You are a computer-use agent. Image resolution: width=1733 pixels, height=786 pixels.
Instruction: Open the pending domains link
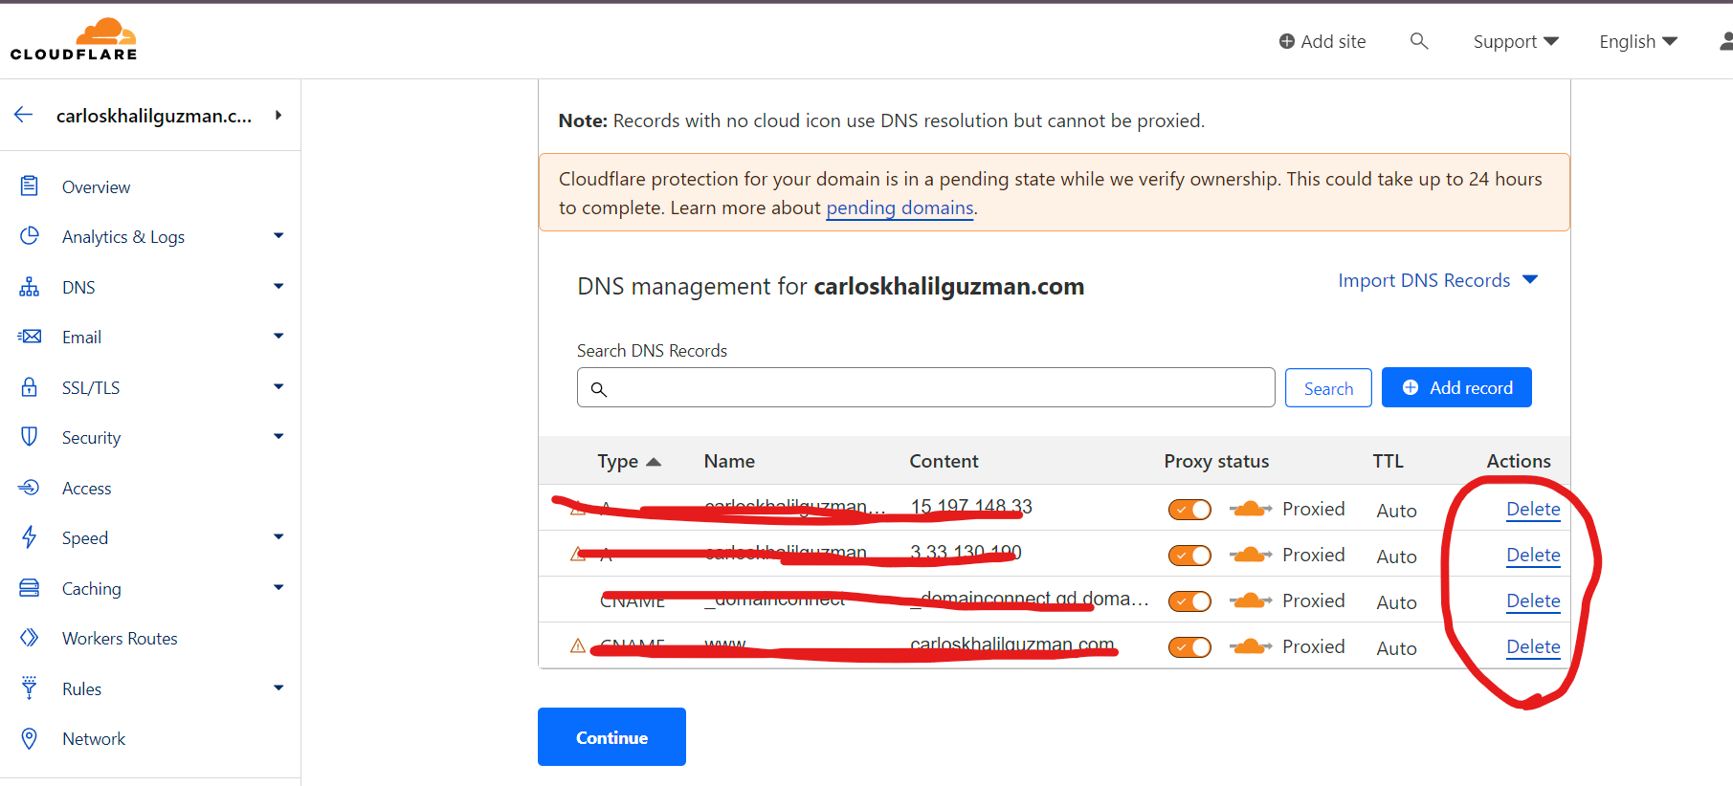[x=900, y=207]
